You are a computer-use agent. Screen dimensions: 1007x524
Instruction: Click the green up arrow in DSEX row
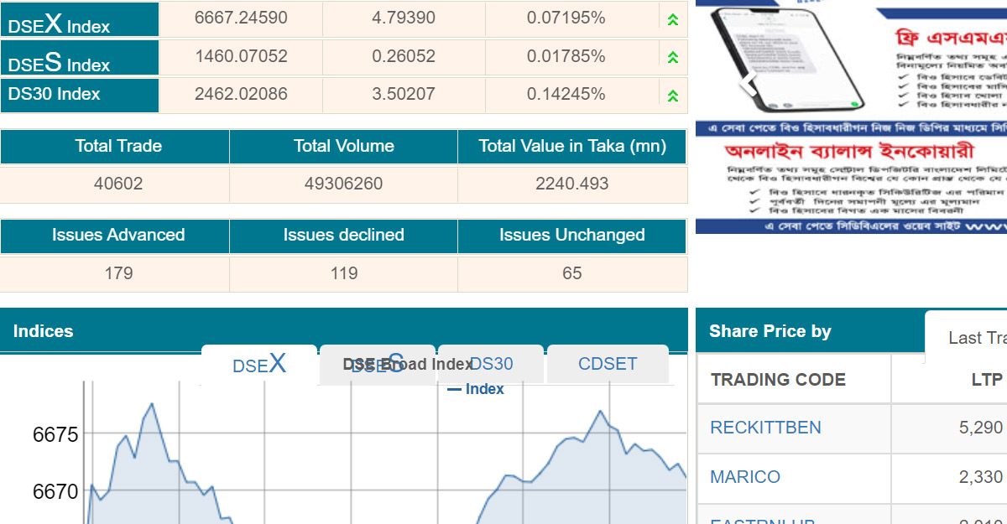pyautogui.click(x=672, y=19)
